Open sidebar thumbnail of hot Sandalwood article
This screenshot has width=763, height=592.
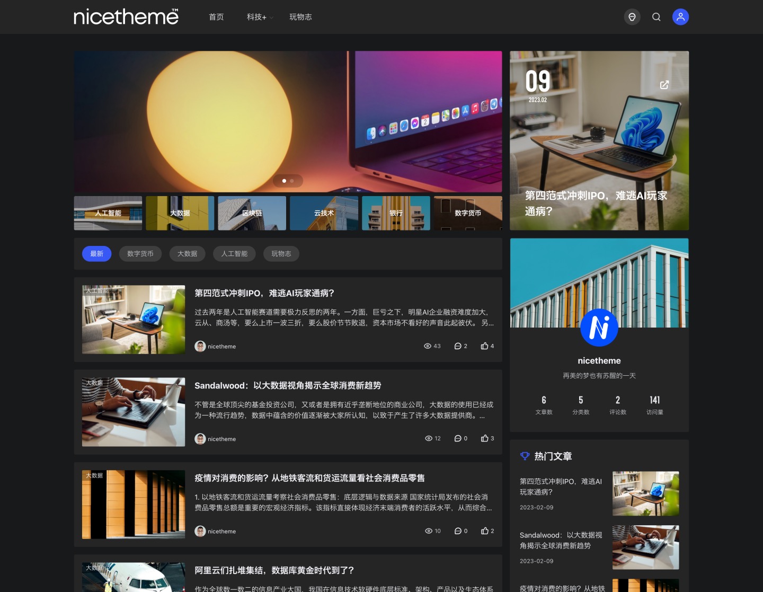pos(646,547)
